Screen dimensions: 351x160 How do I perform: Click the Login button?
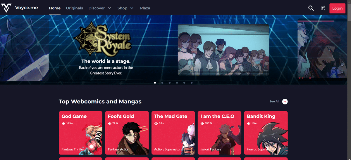pyautogui.click(x=337, y=8)
